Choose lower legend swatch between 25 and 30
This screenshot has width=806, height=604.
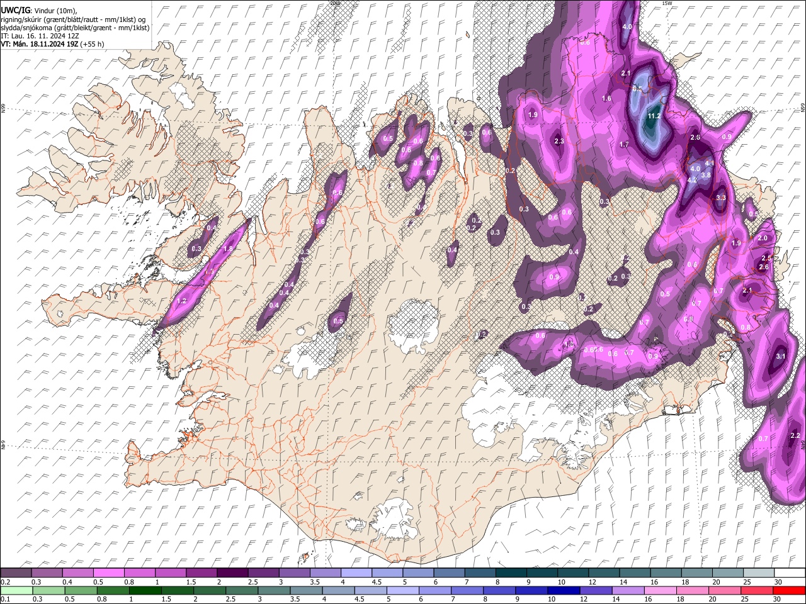(756, 590)
